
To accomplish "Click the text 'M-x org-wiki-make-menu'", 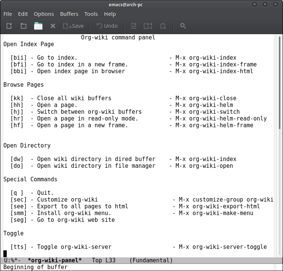I will pos(216,213).
